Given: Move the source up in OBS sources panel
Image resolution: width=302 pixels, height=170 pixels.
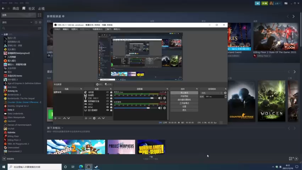Looking at the screenshot, I should 99,118.
